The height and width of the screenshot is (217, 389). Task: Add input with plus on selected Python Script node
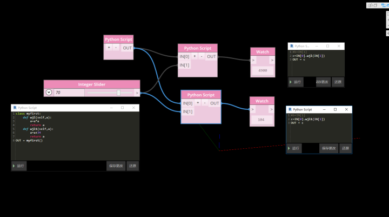(x=198, y=103)
